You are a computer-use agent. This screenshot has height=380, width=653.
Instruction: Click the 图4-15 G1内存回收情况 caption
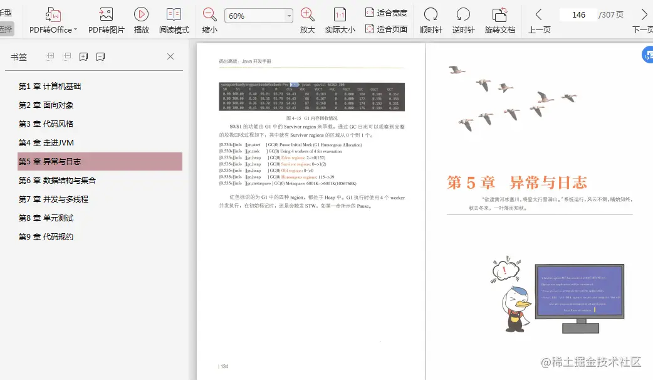[x=311, y=119]
